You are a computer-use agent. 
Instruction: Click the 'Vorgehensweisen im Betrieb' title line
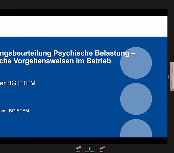pyautogui.click(x=62, y=61)
